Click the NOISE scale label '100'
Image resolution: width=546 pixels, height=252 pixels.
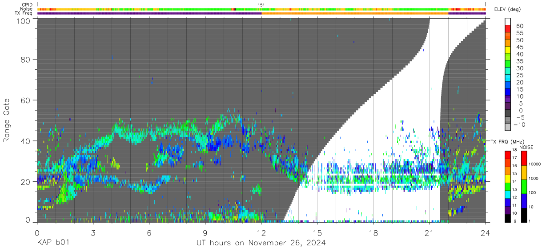pos(531,193)
